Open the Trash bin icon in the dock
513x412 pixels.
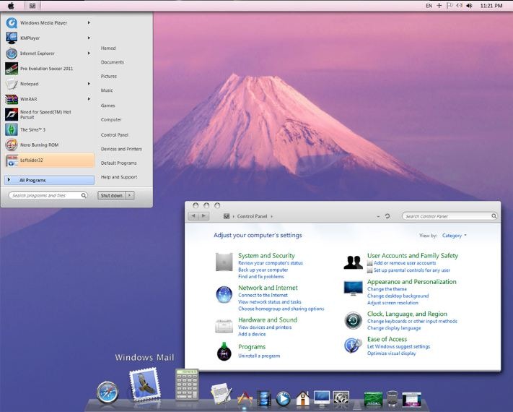point(393,398)
